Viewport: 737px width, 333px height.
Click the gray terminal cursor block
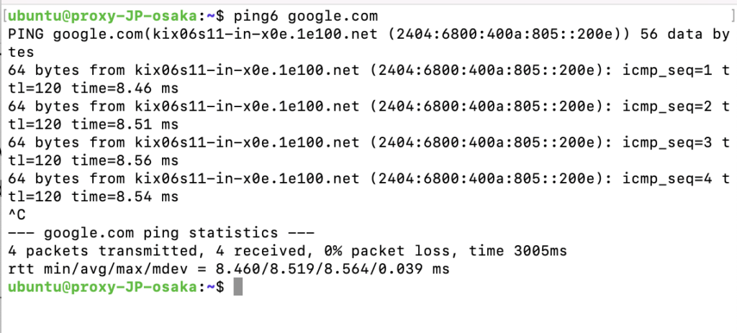(238, 286)
